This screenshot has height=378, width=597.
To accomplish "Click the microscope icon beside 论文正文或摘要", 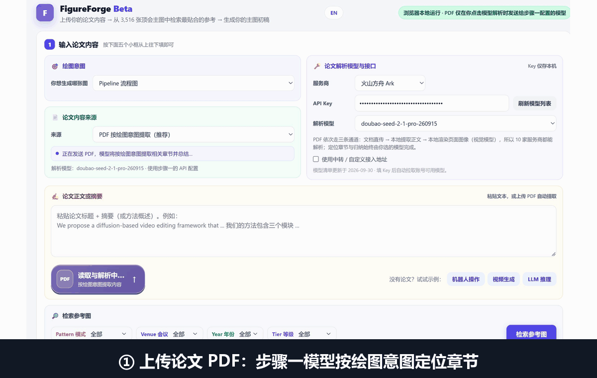I will (55, 196).
